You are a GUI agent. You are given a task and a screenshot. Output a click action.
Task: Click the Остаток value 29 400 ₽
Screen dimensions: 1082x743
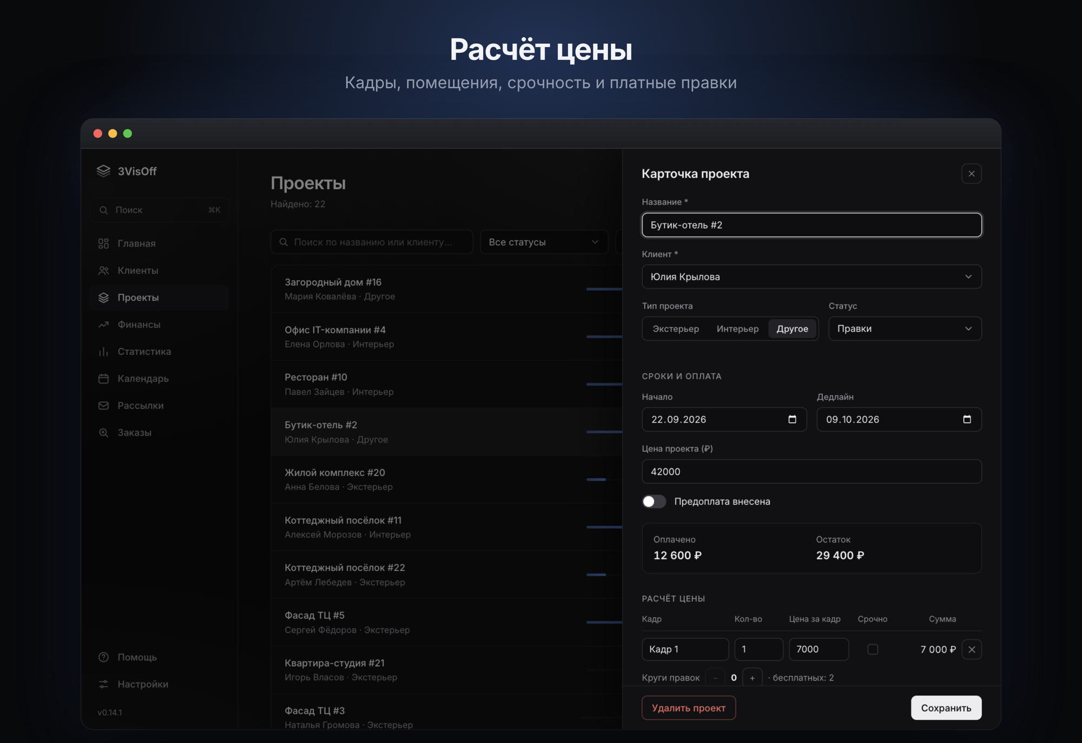840,555
